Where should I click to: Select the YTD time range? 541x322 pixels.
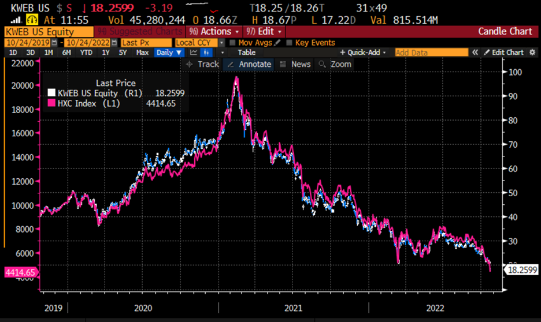point(86,53)
